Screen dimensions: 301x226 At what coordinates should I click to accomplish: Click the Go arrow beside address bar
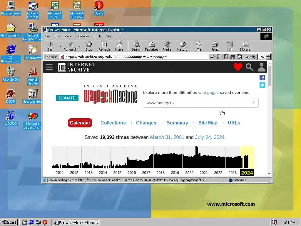pos(212,57)
